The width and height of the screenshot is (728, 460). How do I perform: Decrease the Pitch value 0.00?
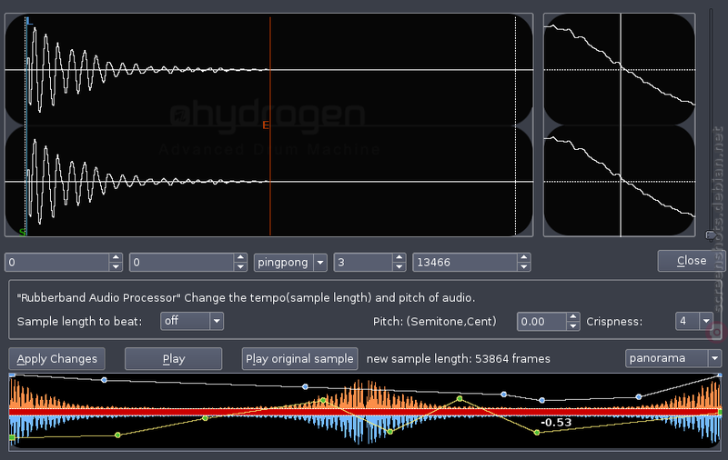pos(573,325)
